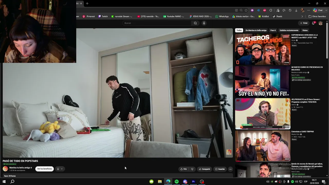
Task: Open Discord from the taskbar
Action: coord(185,182)
